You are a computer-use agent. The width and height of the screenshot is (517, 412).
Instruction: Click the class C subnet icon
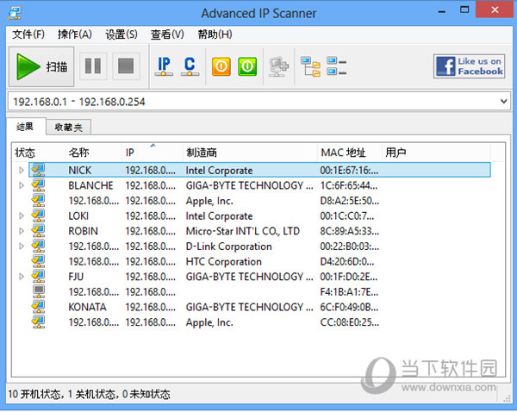[x=190, y=66]
